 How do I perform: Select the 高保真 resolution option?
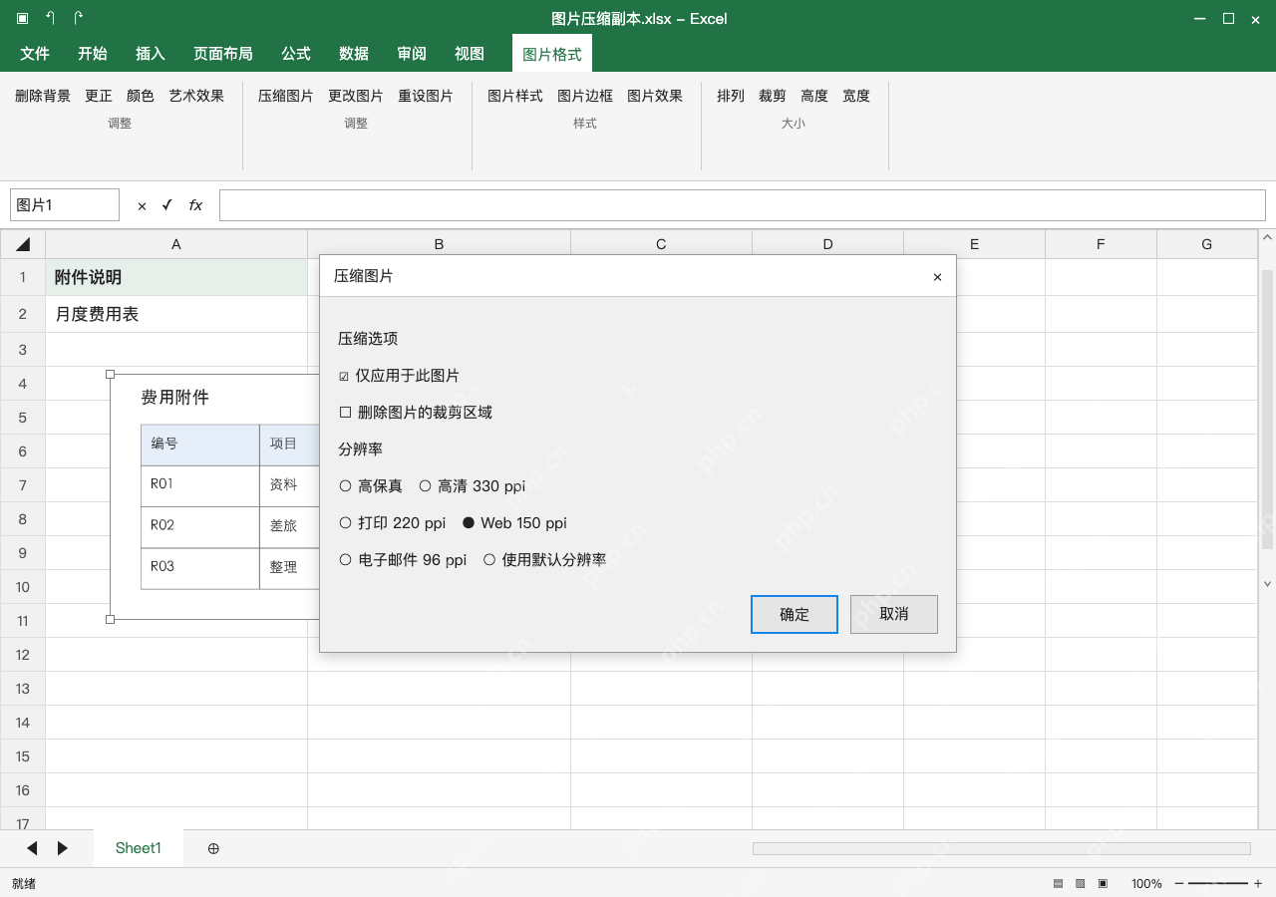tap(371, 486)
